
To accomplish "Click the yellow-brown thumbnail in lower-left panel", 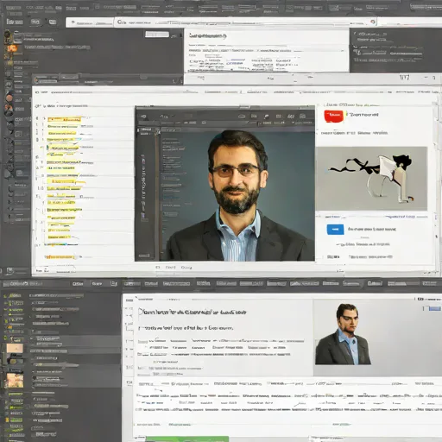I will pyautogui.click(x=15, y=380).
